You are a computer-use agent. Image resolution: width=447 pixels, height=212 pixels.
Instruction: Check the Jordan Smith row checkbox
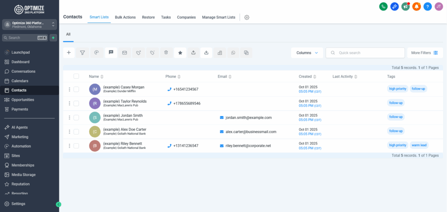(x=76, y=118)
